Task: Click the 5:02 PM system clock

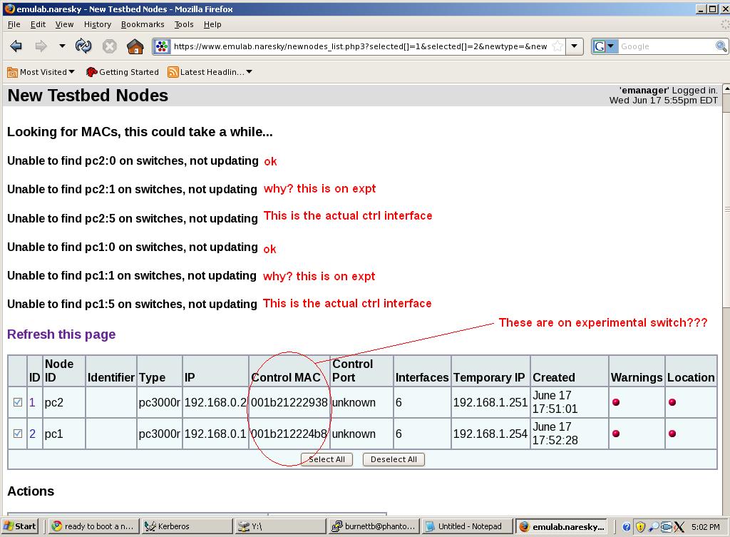Action: 705,527
